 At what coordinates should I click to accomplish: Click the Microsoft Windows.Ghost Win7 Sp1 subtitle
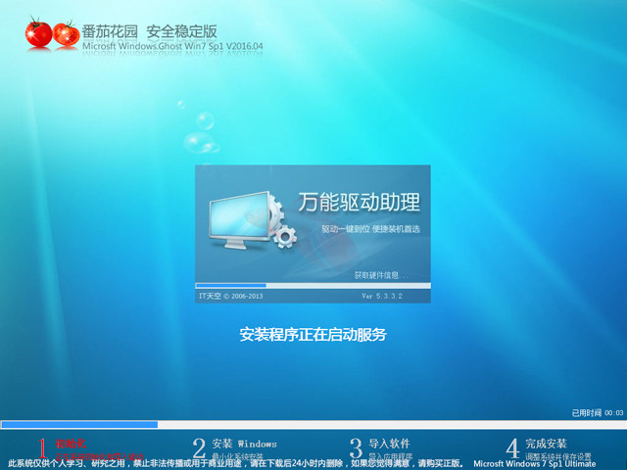click(172, 46)
